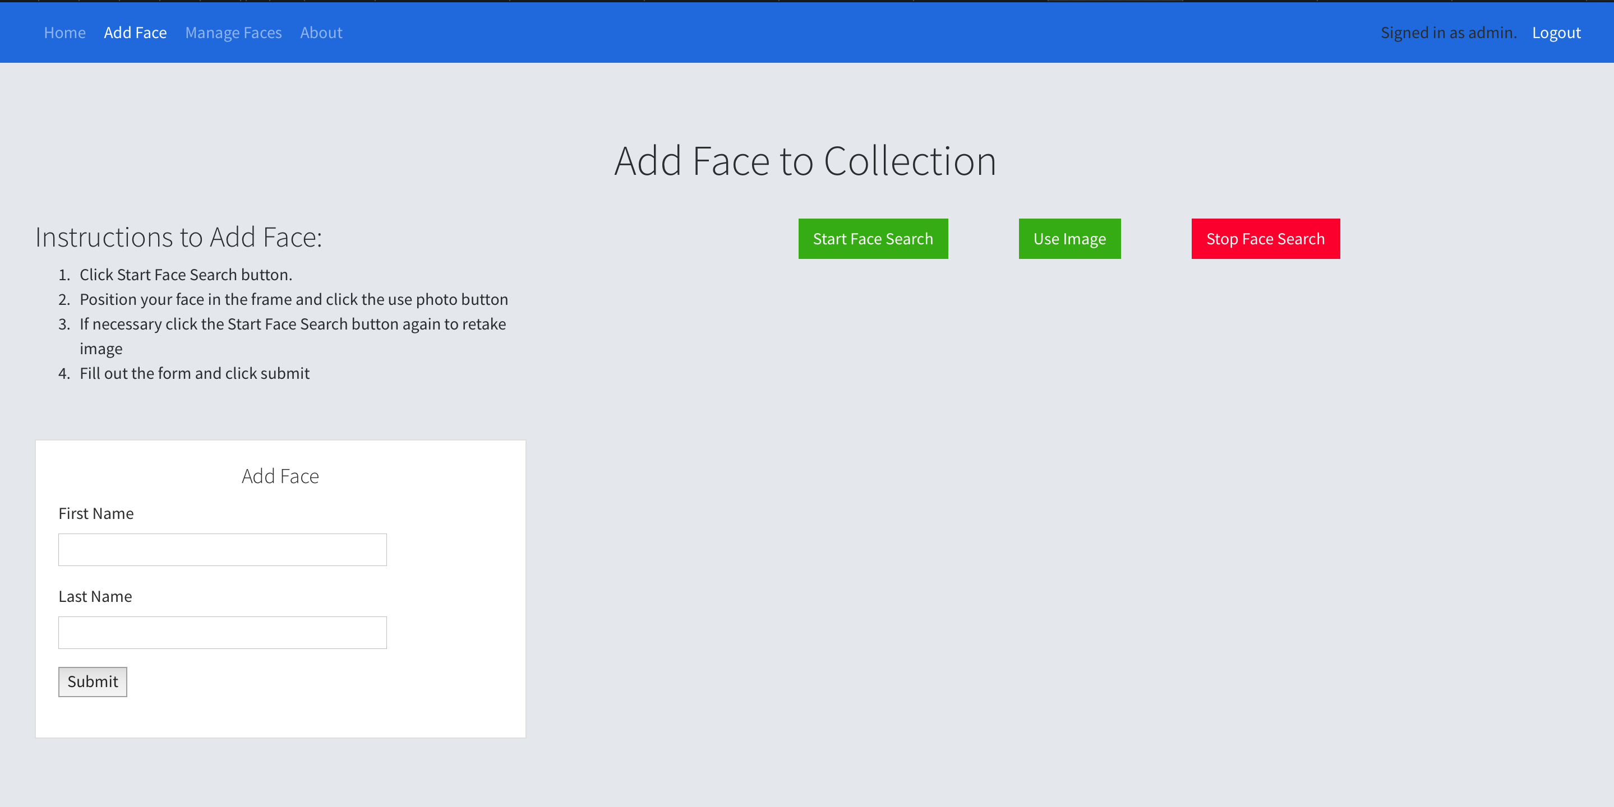Open the Add Face nav item

click(x=135, y=33)
